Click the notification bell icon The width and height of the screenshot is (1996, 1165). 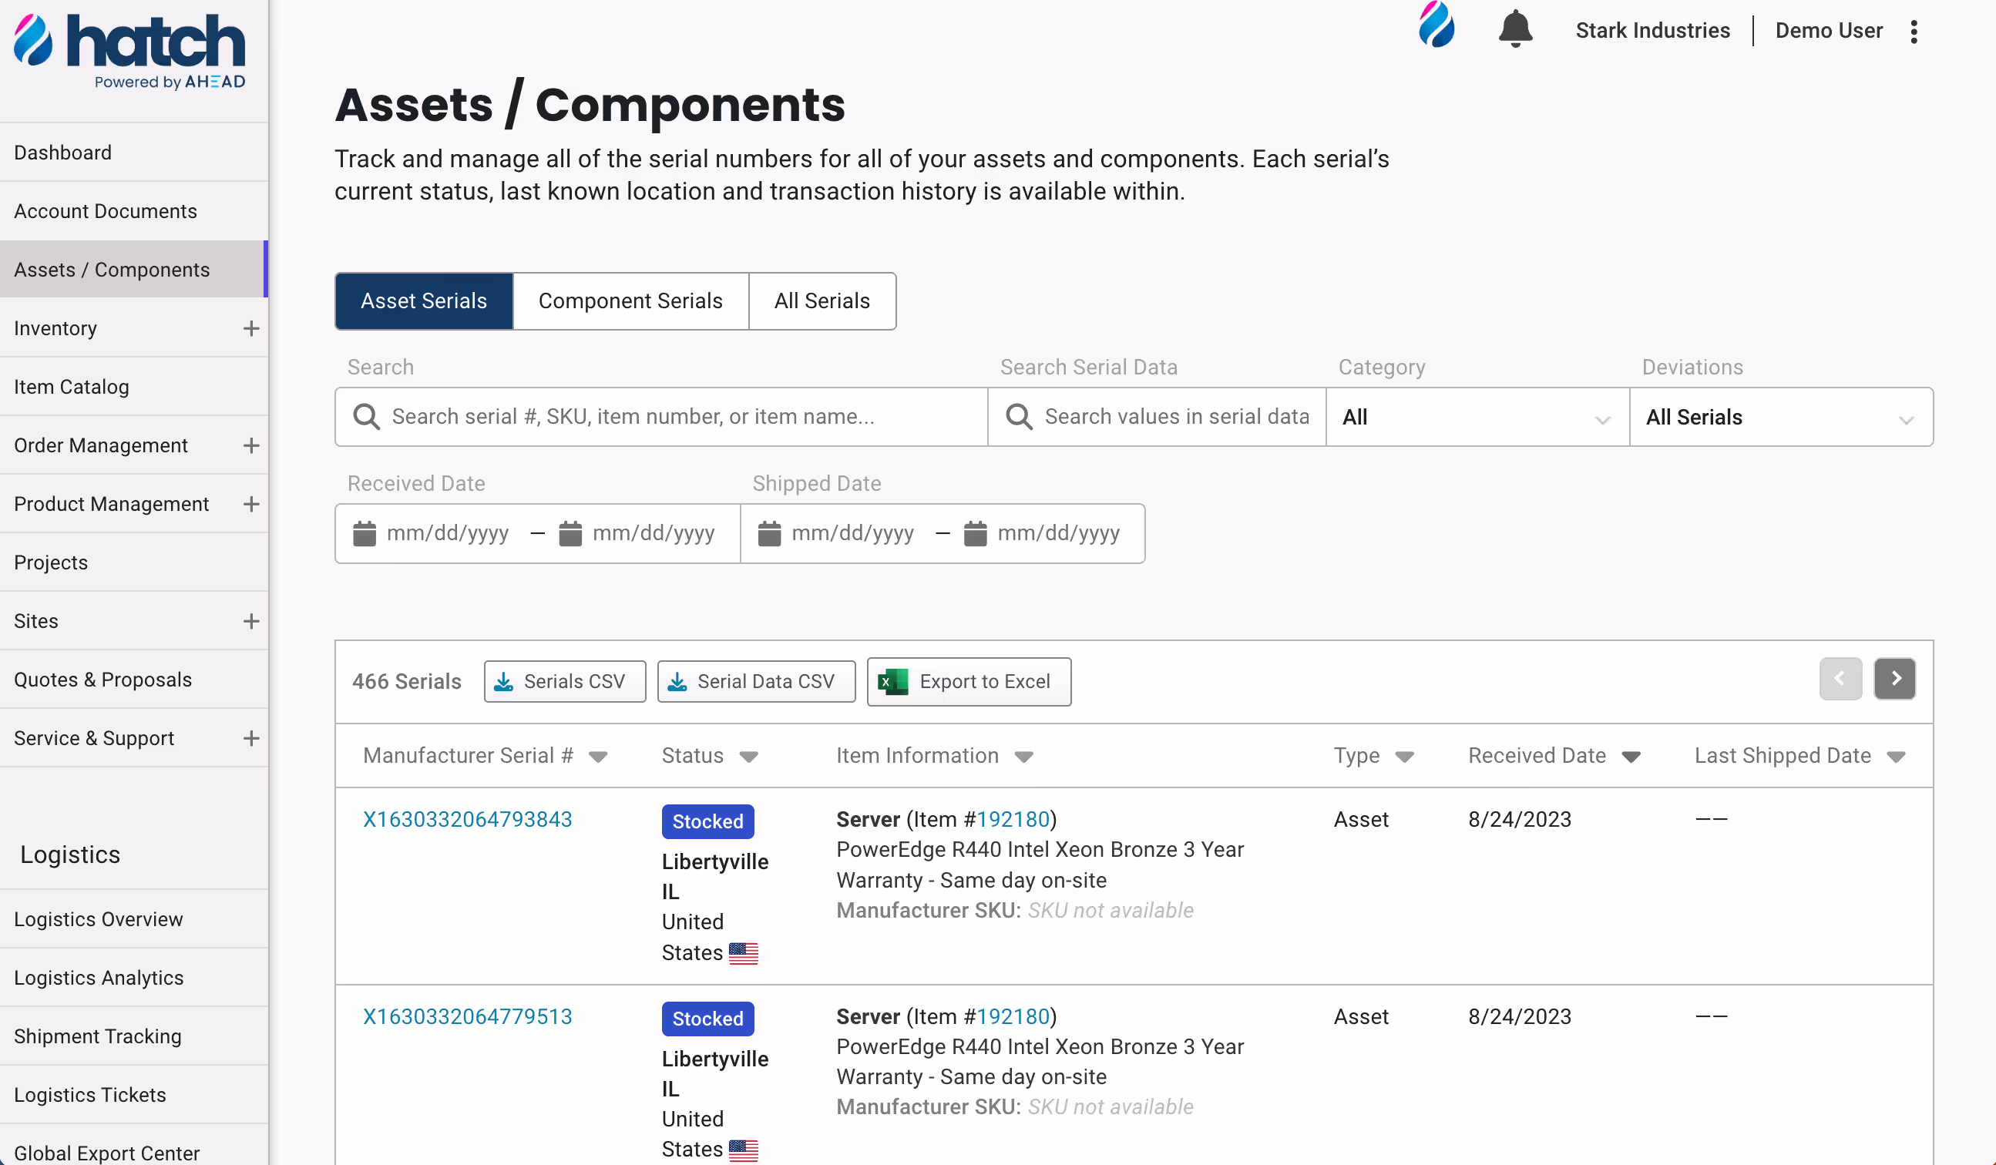pos(1514,29)
